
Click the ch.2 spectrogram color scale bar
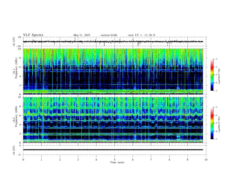pyautogui.click(x=212, y=123)
